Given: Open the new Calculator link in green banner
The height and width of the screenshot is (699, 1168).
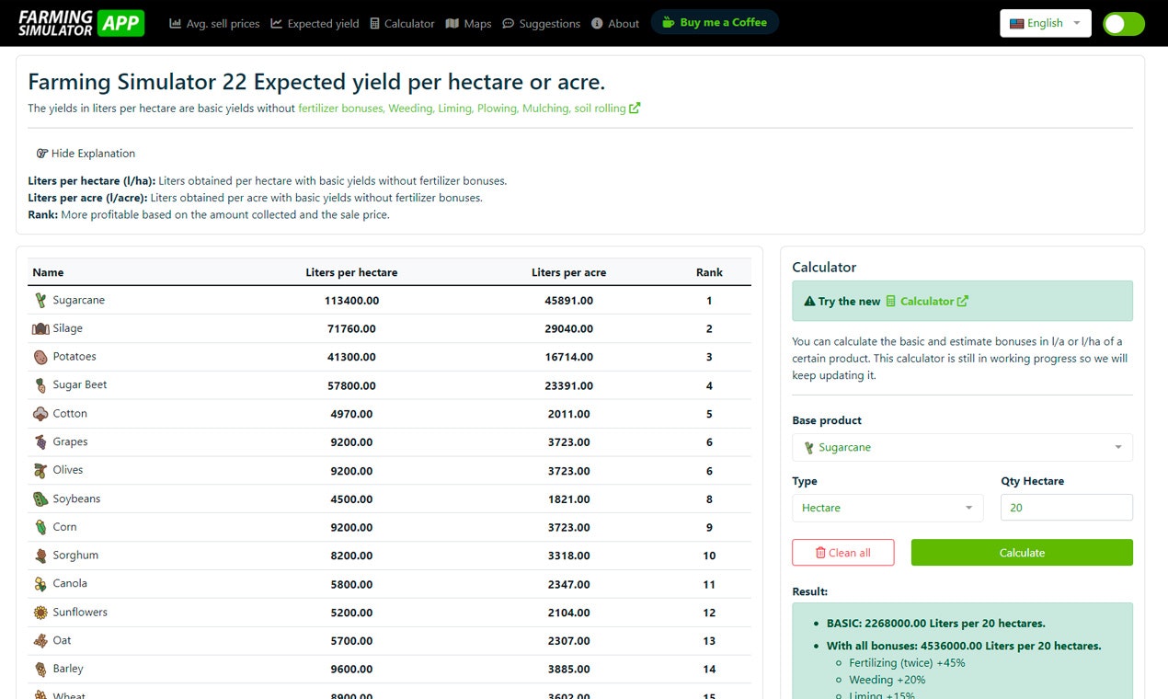Looking at the screenshot, I should tap(926, 301).
